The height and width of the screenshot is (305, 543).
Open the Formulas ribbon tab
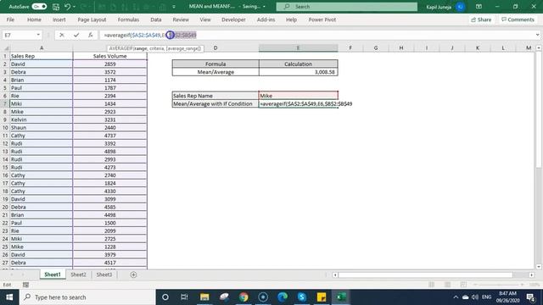click(128, 19)
